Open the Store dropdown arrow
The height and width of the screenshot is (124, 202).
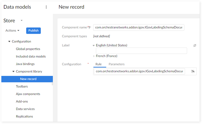(x=21, y=21)
